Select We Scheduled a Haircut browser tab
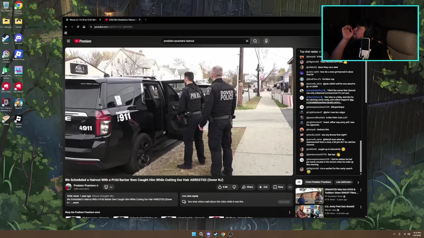The width and height of the screenshot is (424, 238). [x=123, y=20]
